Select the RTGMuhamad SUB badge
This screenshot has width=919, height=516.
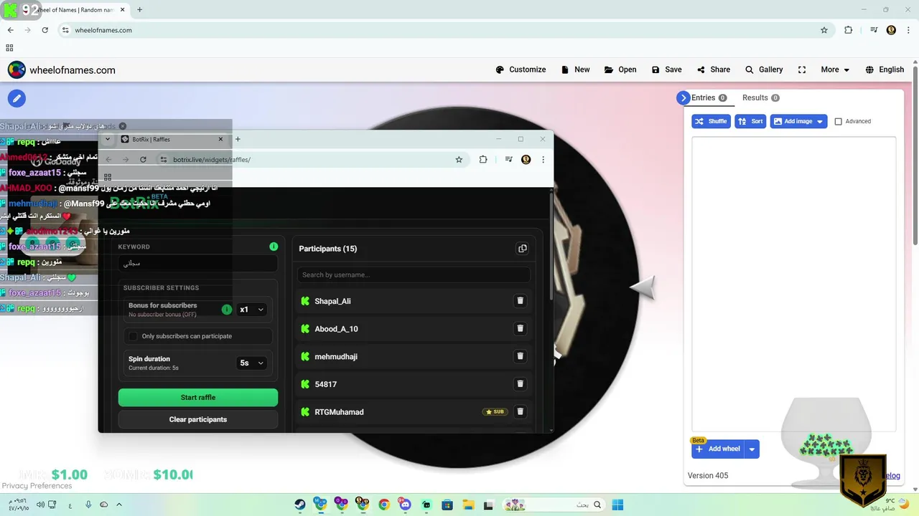[495, 412]
